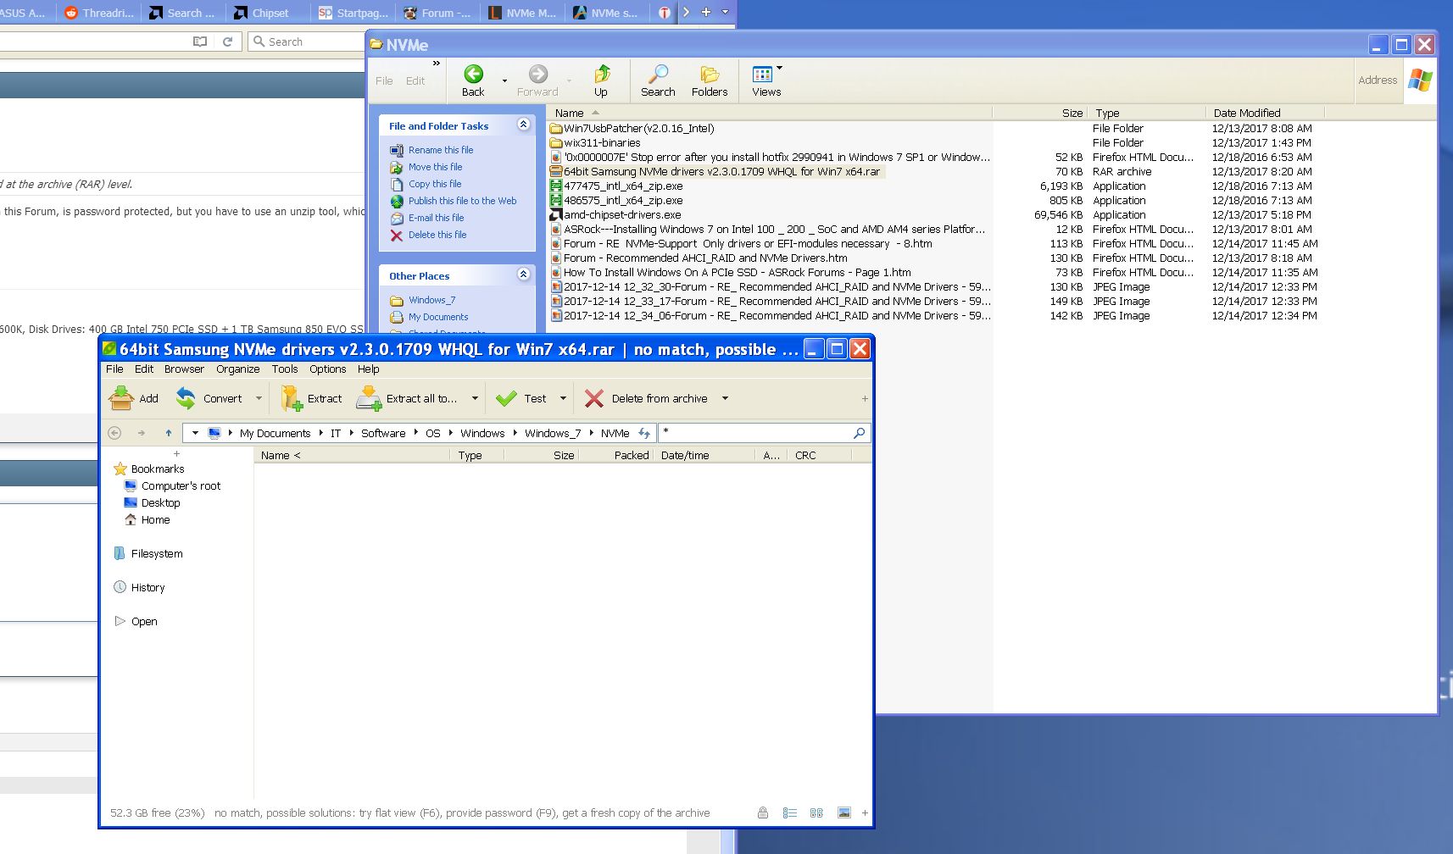Click the Test archive button

[x=521, y=398]
